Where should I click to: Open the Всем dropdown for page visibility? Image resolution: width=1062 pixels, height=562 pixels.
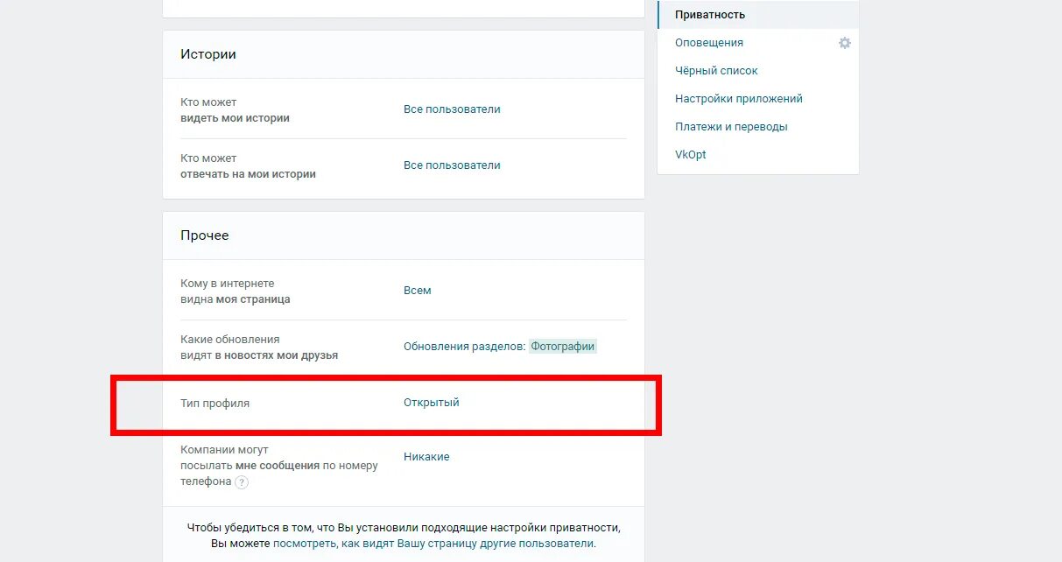(418, 291)
